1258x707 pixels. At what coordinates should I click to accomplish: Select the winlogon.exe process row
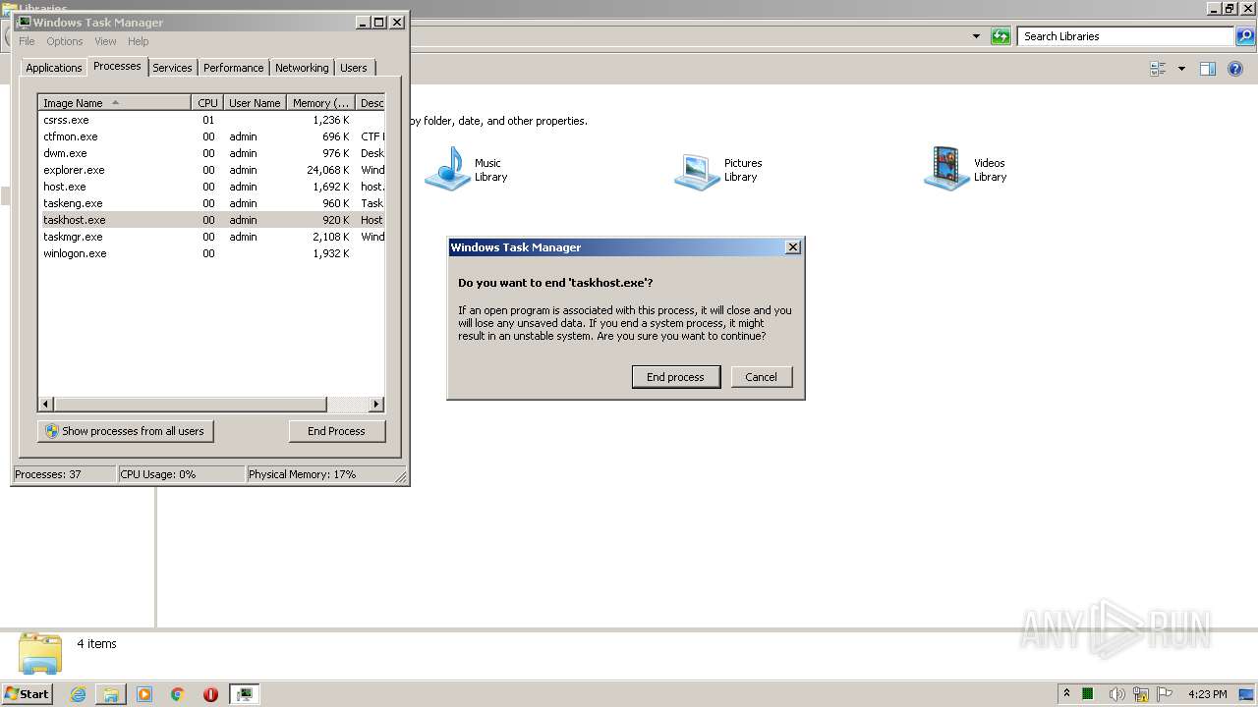pos(211,253)
